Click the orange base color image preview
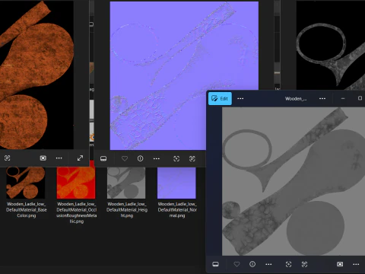This screenshot has height=274, width=365. [x=36, y=75]
